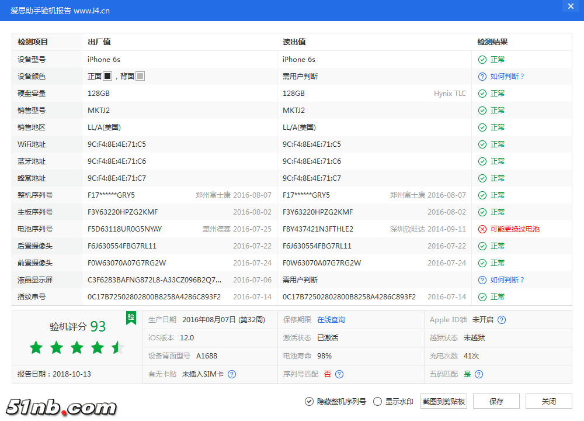Click the question icon beside 液晶显示屏 result
Screen dimensions: 584x421
tap(482, 279)
